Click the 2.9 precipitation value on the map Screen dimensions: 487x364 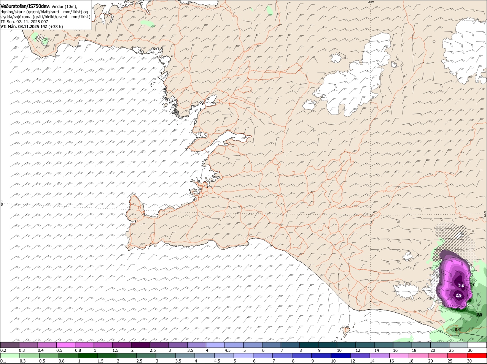click(458, 295)
